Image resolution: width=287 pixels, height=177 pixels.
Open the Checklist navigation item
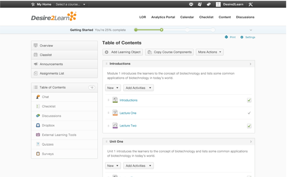(206, 17)
